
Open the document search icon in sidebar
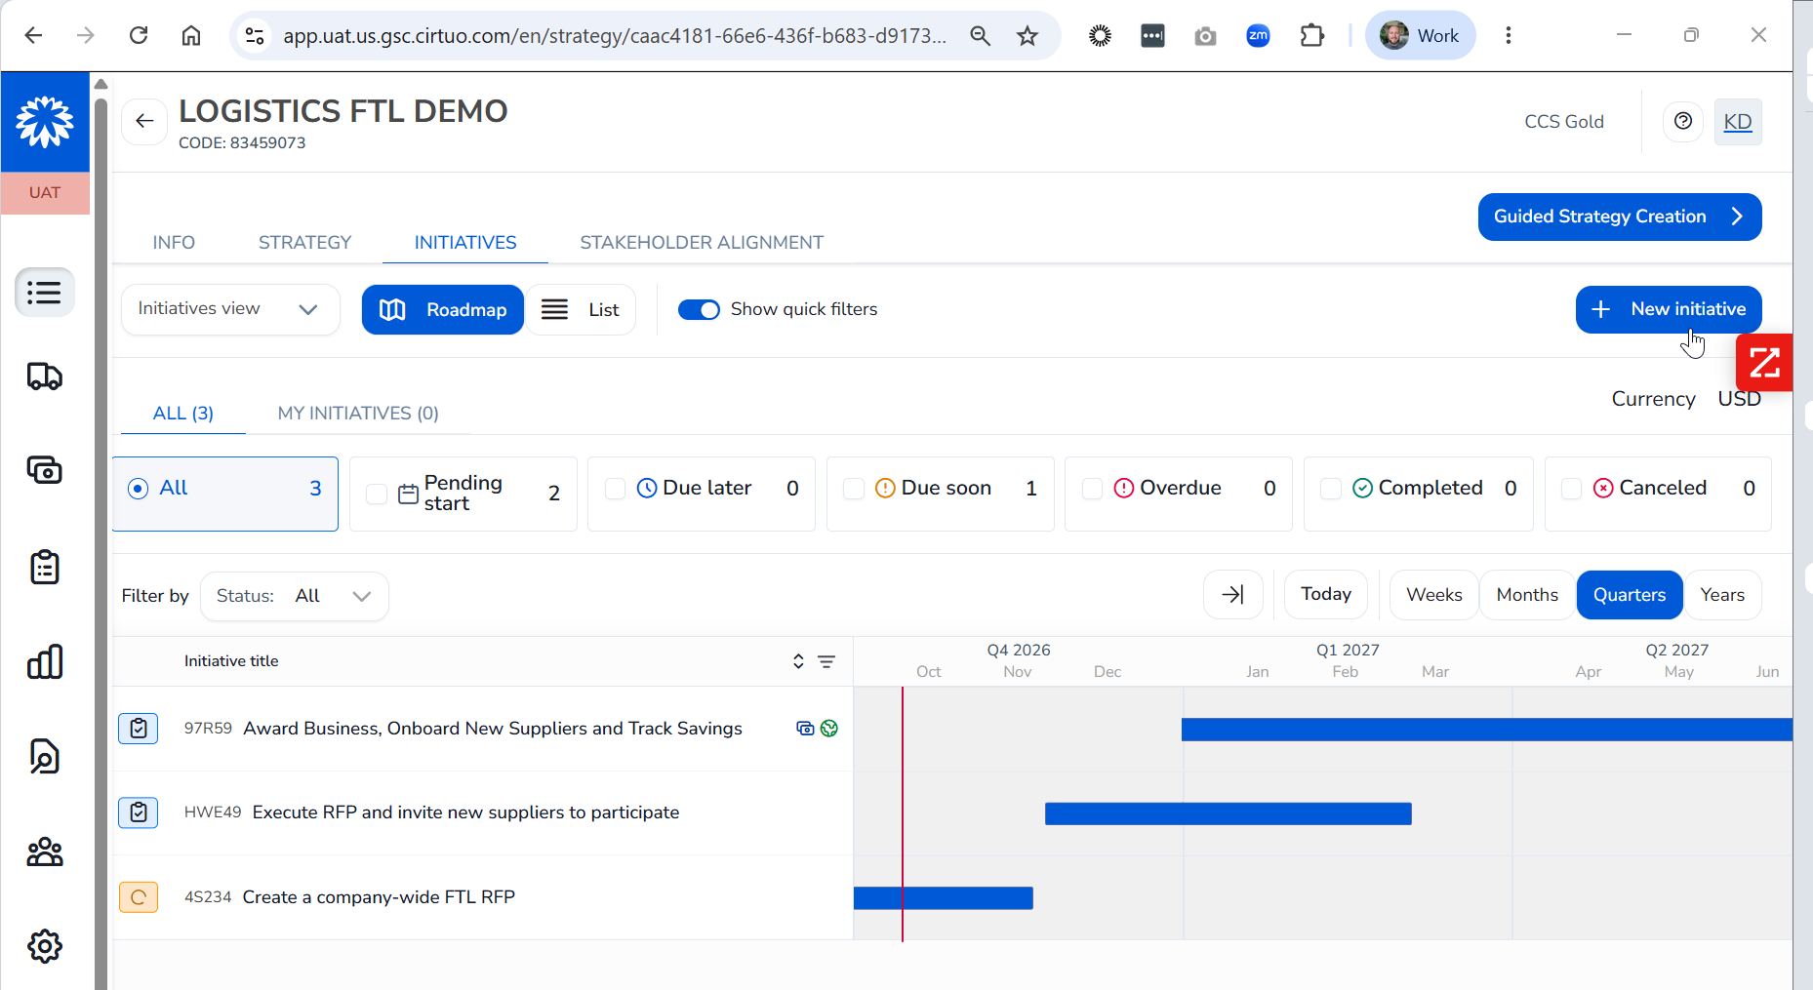click(x=45, y=756)
